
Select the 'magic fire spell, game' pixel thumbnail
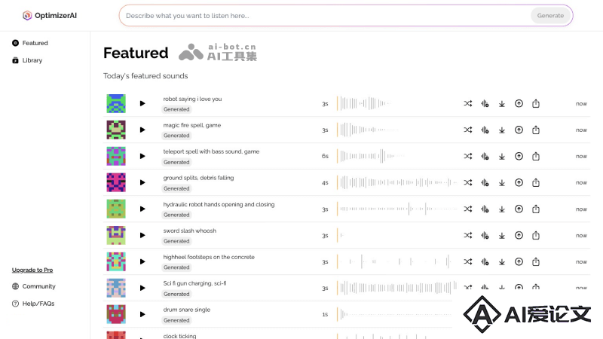coord(116,130)
